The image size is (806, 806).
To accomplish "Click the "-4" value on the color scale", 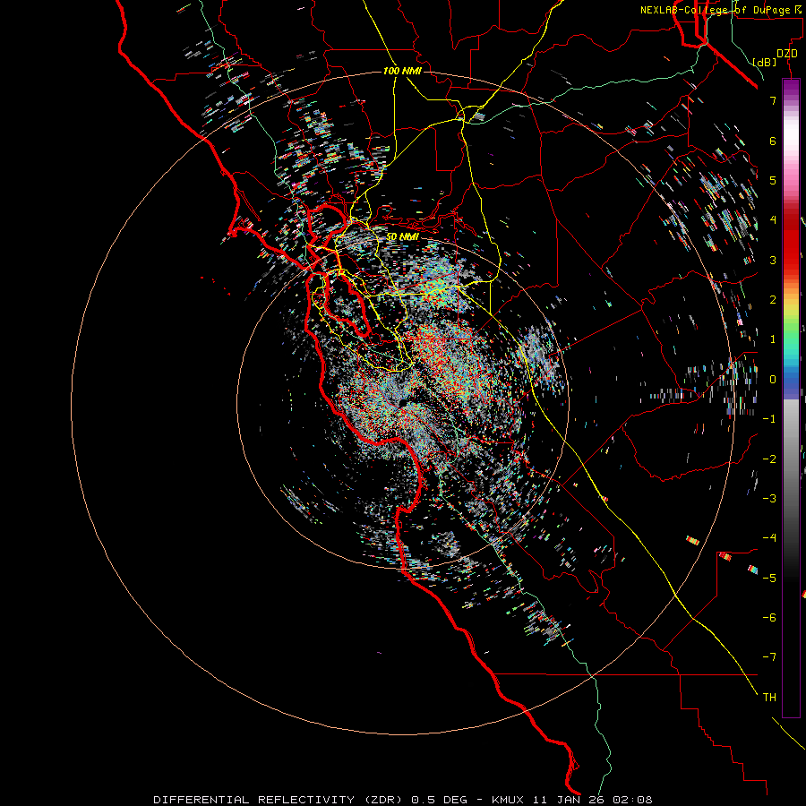I will coord(769,537).
